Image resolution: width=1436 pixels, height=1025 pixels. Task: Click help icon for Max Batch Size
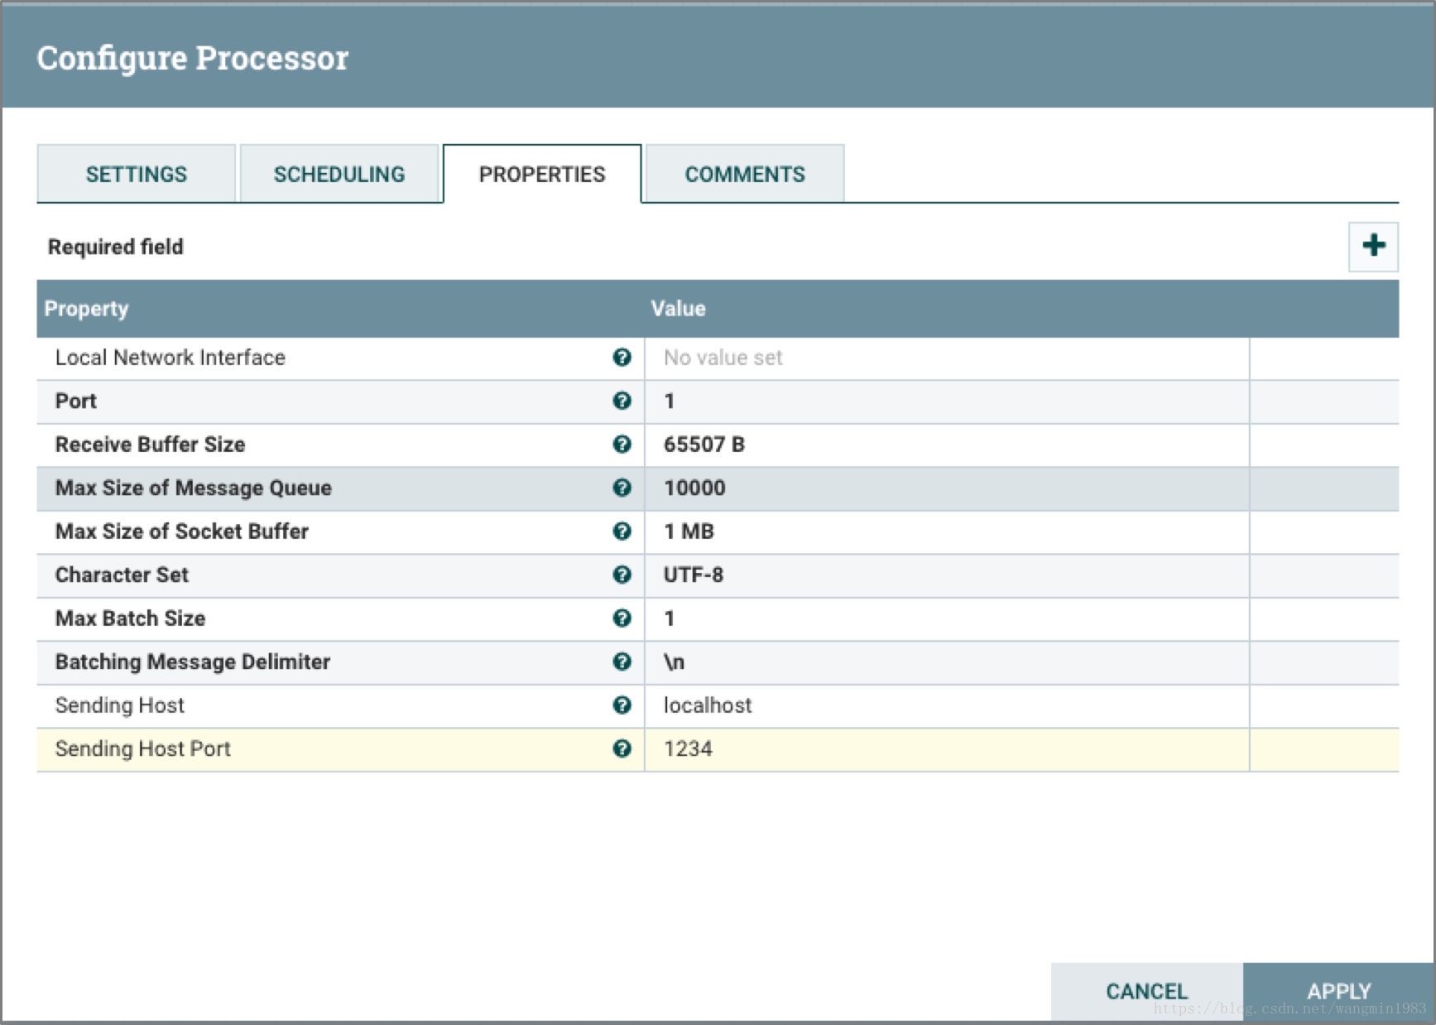622,618
